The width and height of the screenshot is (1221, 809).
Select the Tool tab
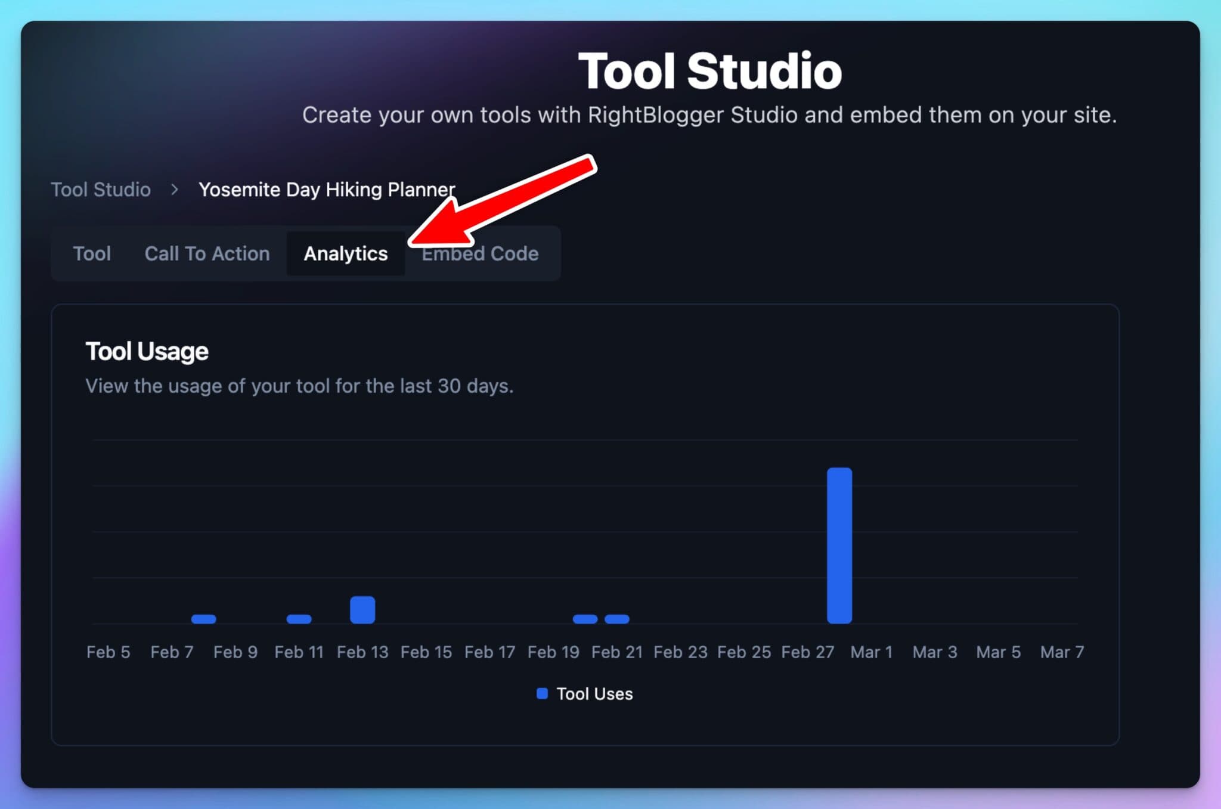[x=92, y=253]
